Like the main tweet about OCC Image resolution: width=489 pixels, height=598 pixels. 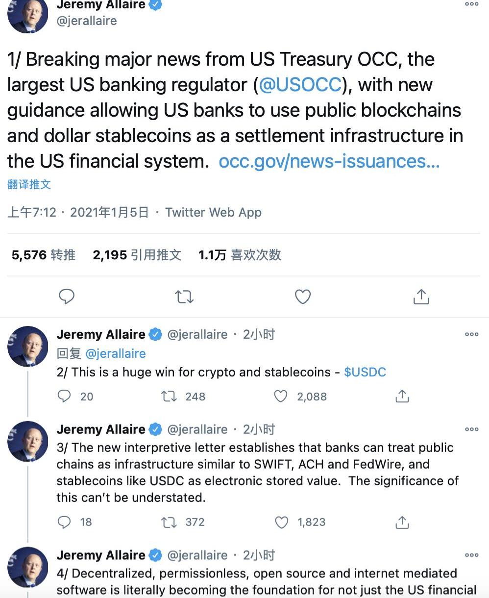pos(303,297)
